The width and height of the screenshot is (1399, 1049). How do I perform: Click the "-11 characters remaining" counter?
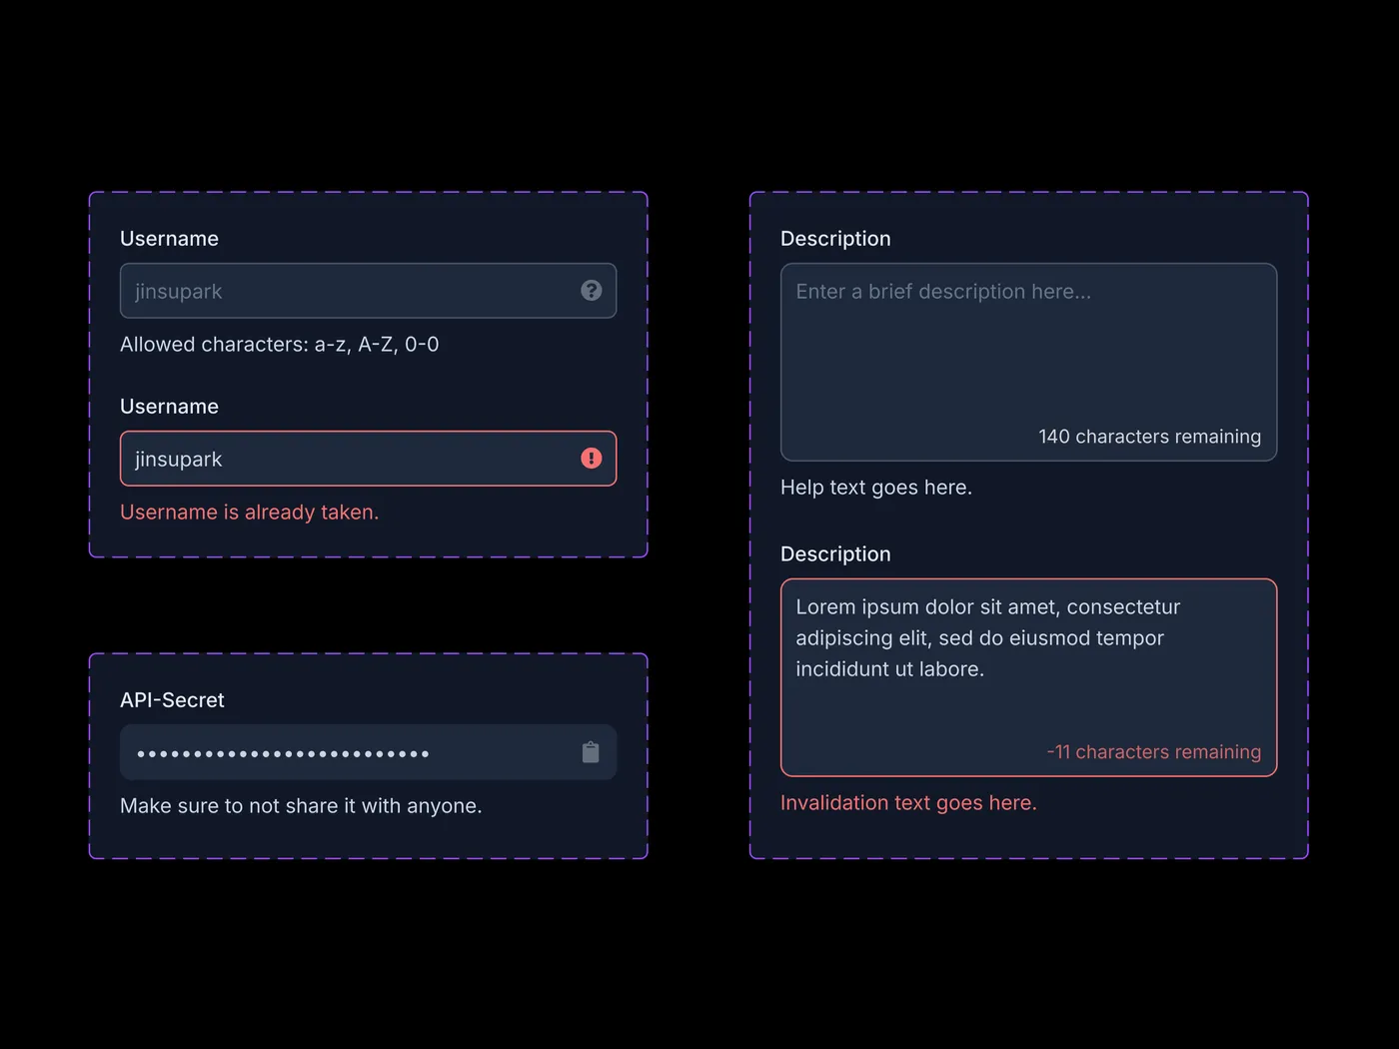tap(1153, 752)
